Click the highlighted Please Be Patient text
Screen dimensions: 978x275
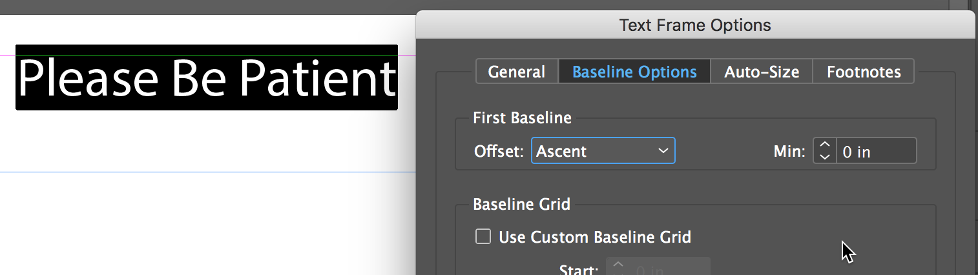(206, 77)
